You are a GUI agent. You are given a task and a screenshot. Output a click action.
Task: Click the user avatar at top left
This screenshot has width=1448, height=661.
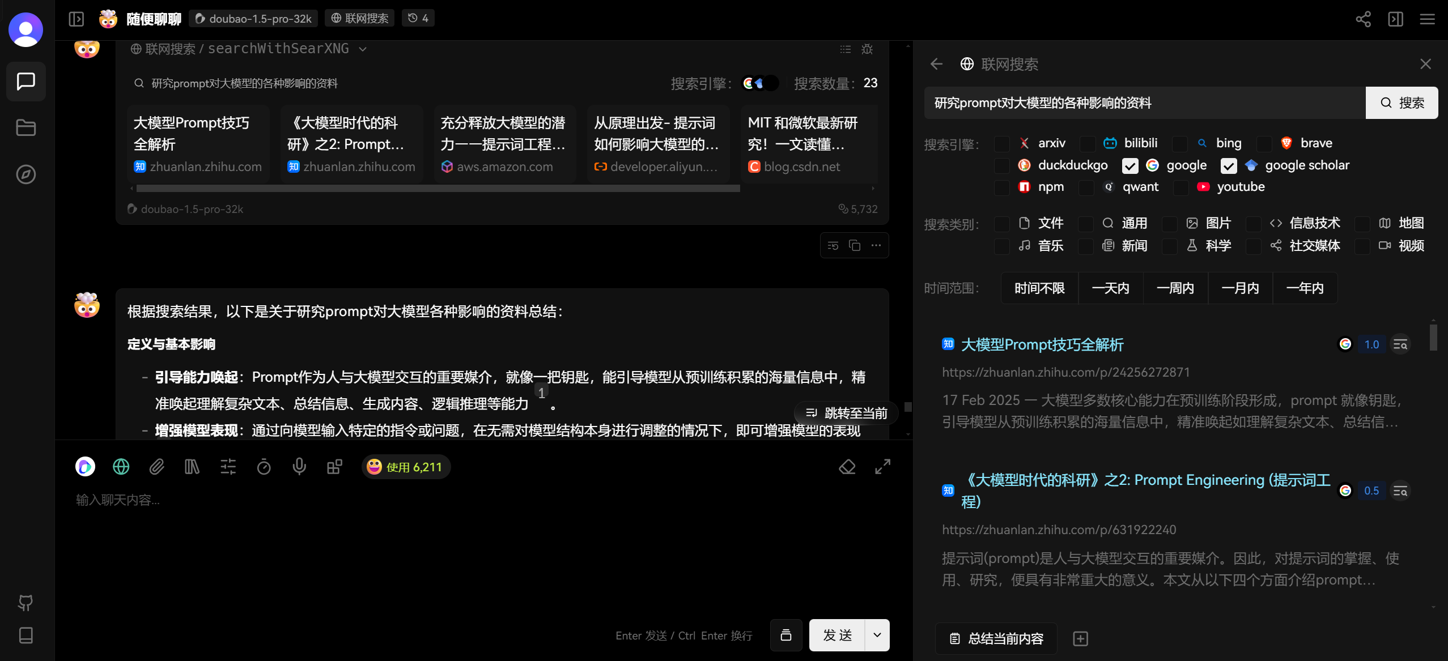pyautogui.click(x=26, y=29)
